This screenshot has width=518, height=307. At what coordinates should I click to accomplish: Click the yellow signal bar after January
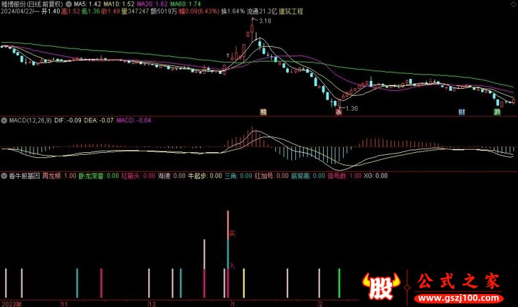click(244, 283)
